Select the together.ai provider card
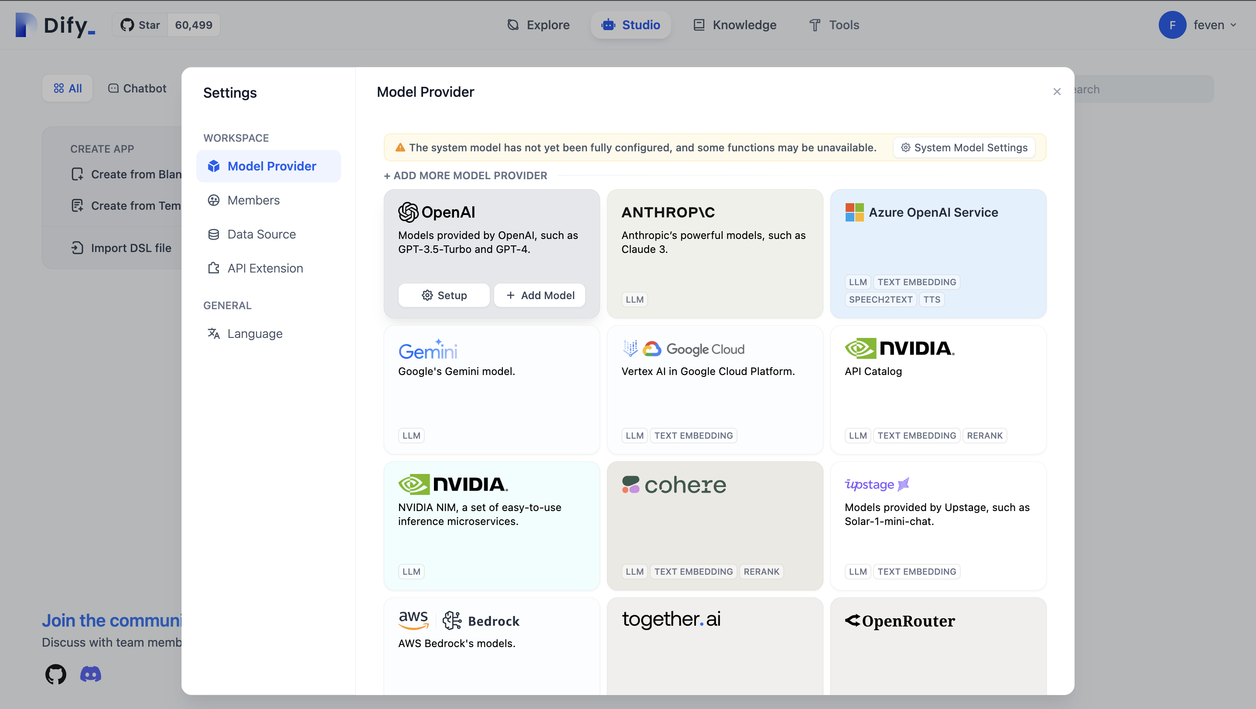 (715, 646)
